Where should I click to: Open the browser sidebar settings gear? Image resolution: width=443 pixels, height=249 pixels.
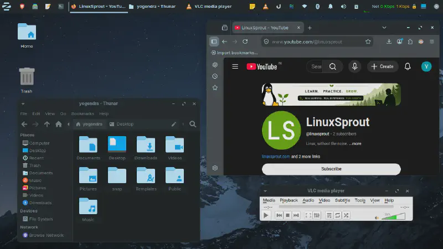point(215,168)
